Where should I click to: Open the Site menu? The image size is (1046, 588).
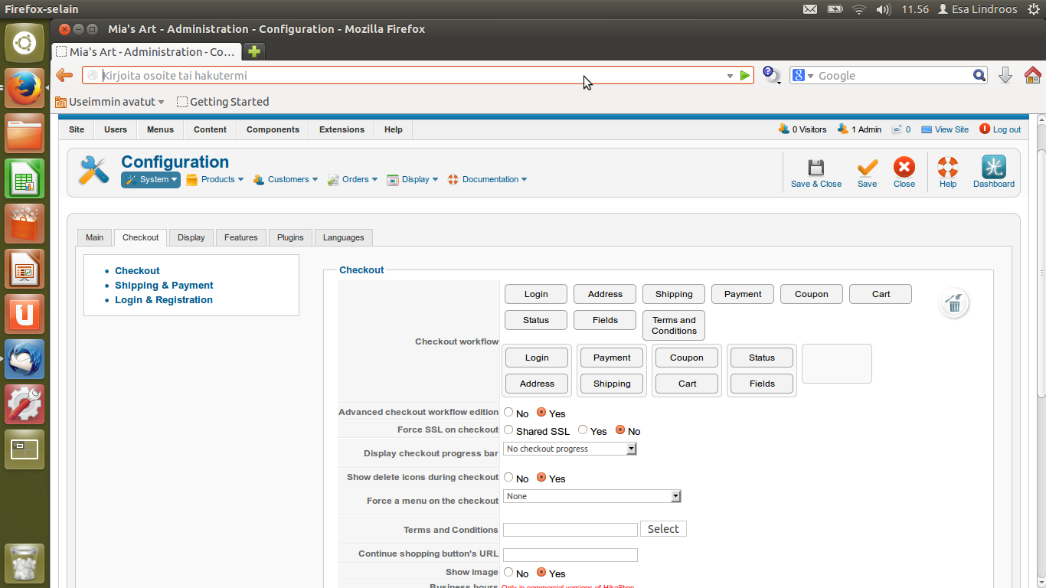77,129
